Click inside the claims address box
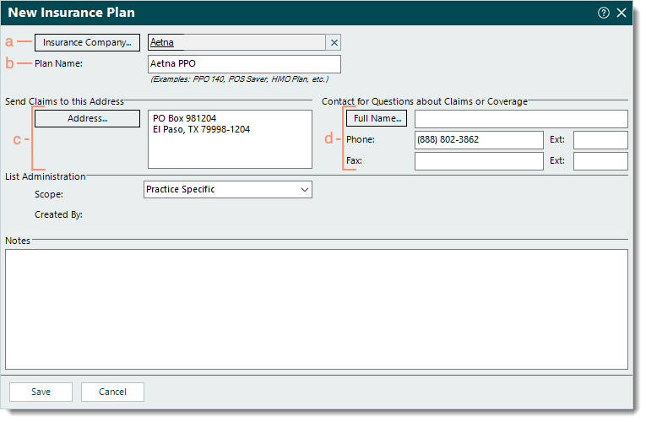The image size is (646, 422). point(230,139)
